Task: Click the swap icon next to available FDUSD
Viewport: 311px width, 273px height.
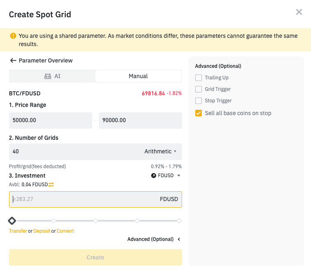Action: point(51,185)
